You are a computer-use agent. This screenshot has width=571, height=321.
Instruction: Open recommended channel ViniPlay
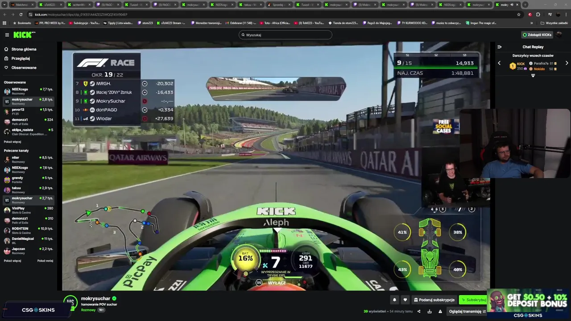tap(28, 210)
